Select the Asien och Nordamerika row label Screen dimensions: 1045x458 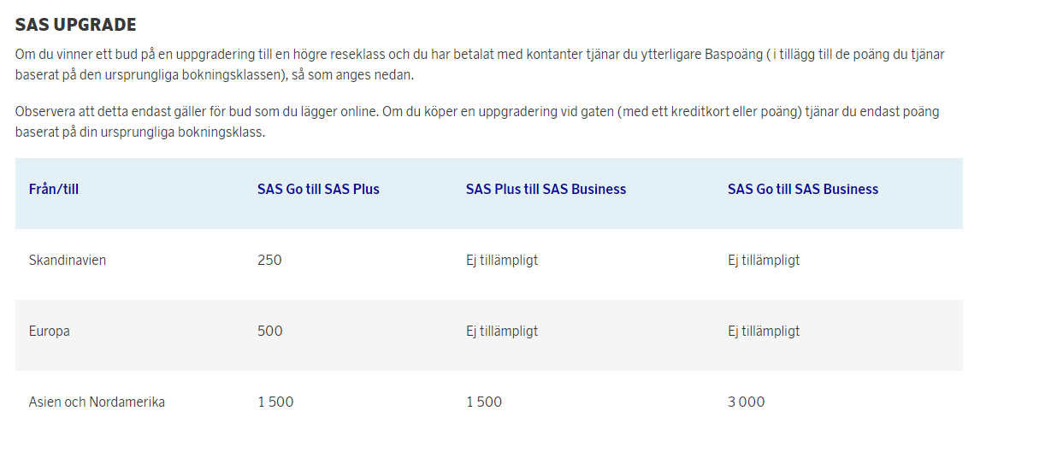point(97,402)
